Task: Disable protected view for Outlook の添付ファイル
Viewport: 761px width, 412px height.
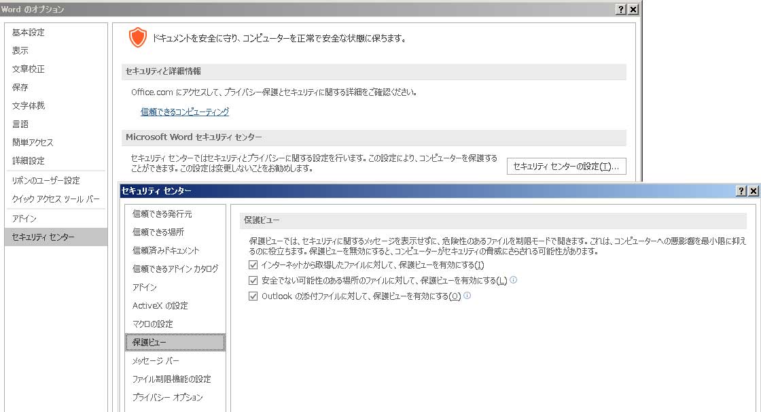Action: point(253,296)
